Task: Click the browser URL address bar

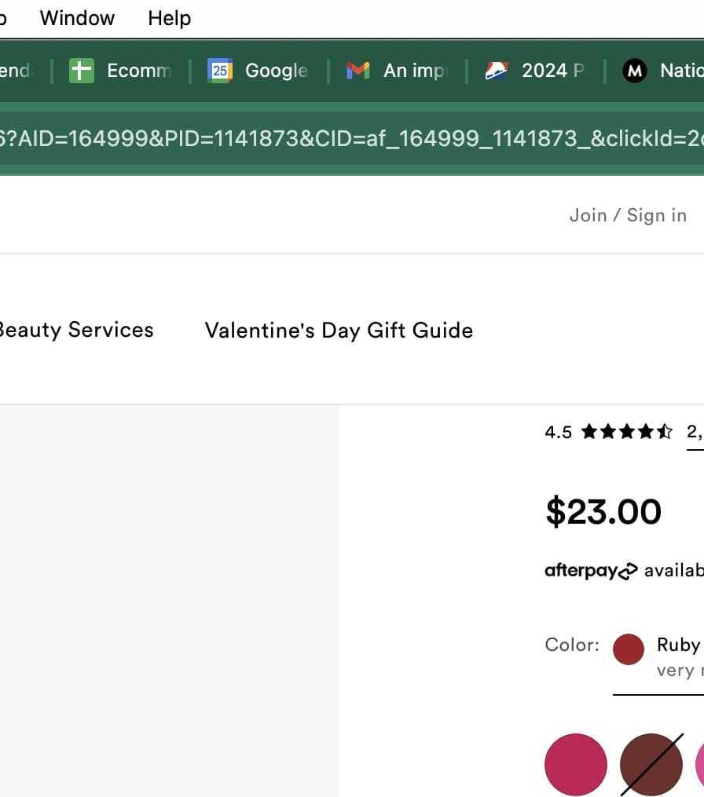Action: pyautogui.click(x=352, y=138)
